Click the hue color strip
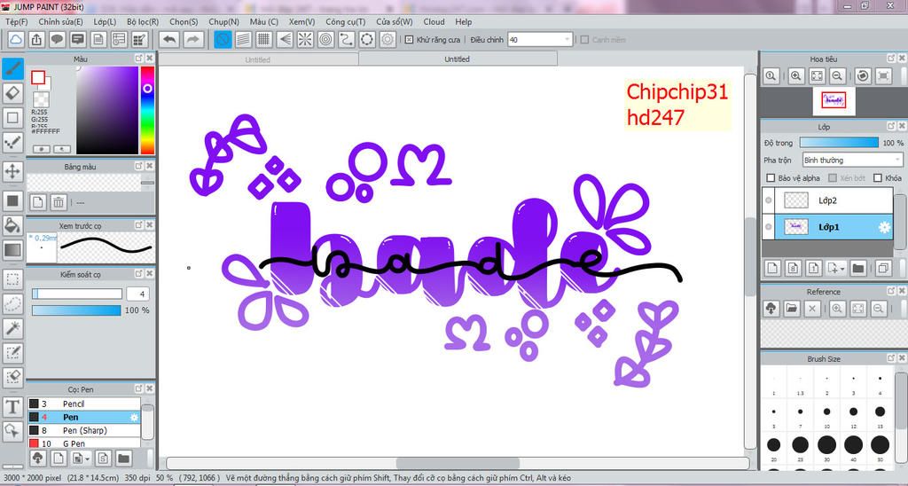 (x=148, y=110)
